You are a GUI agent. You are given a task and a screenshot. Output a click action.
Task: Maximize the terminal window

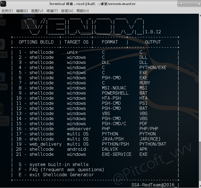click(193, 4)
